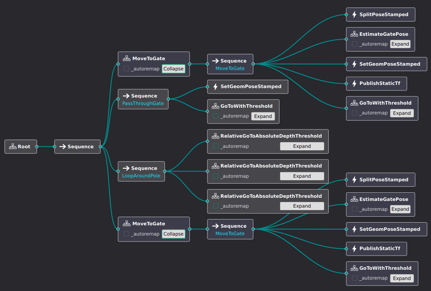Click the teal MoveToGate label on the bottom Sequence node
This screenshot has height=291, width=431.
230,234
